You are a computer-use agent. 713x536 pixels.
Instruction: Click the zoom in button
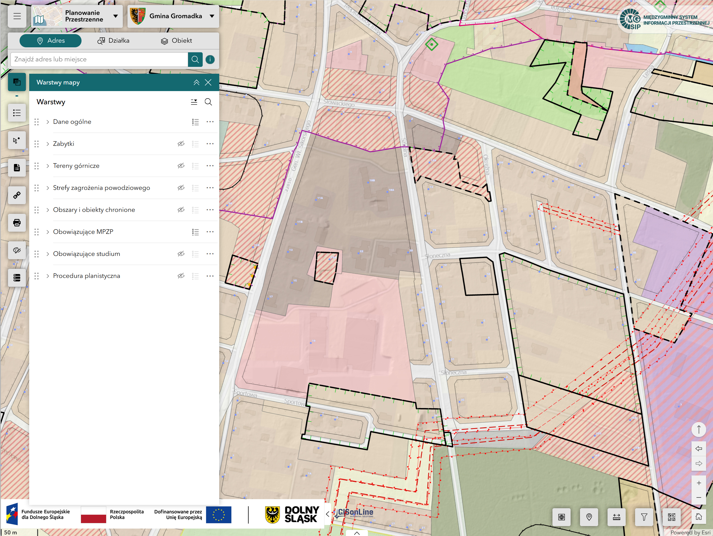699,483
